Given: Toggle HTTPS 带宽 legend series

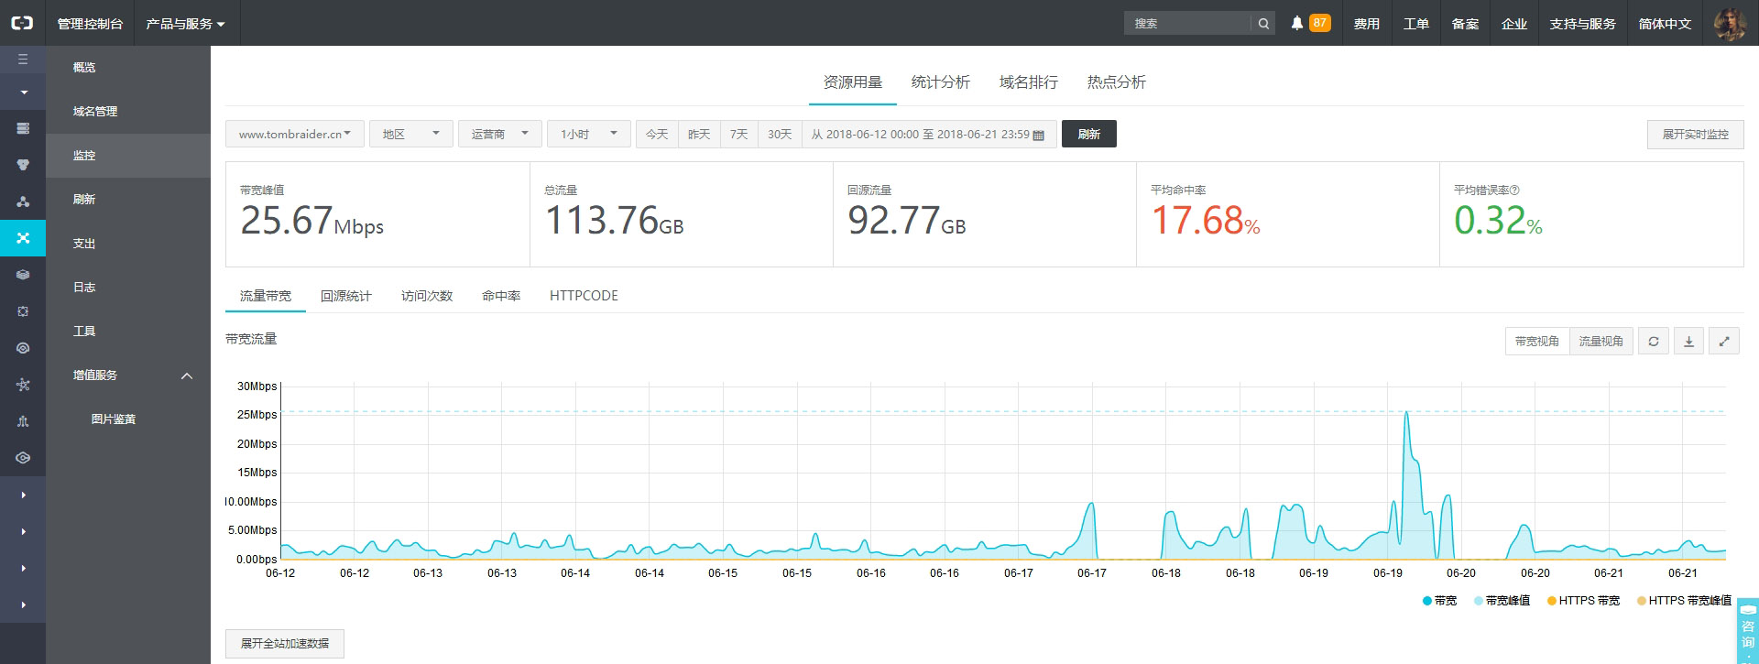Looking at the screenshot, I should click(1583, 601).
